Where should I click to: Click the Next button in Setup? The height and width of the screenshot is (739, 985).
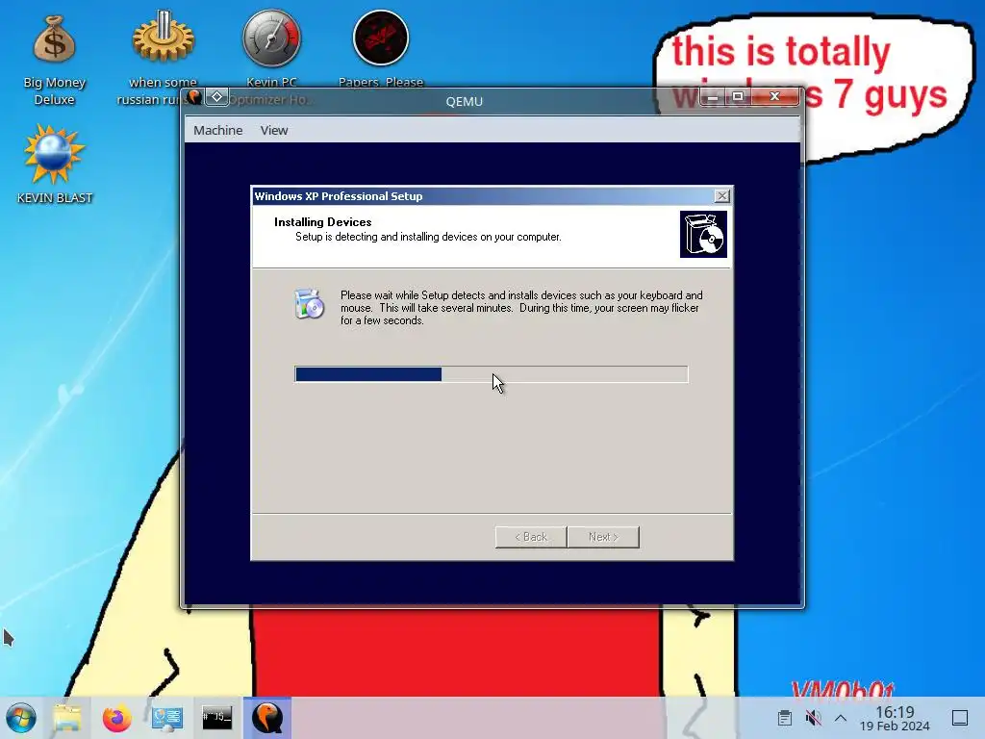point(603,537)
